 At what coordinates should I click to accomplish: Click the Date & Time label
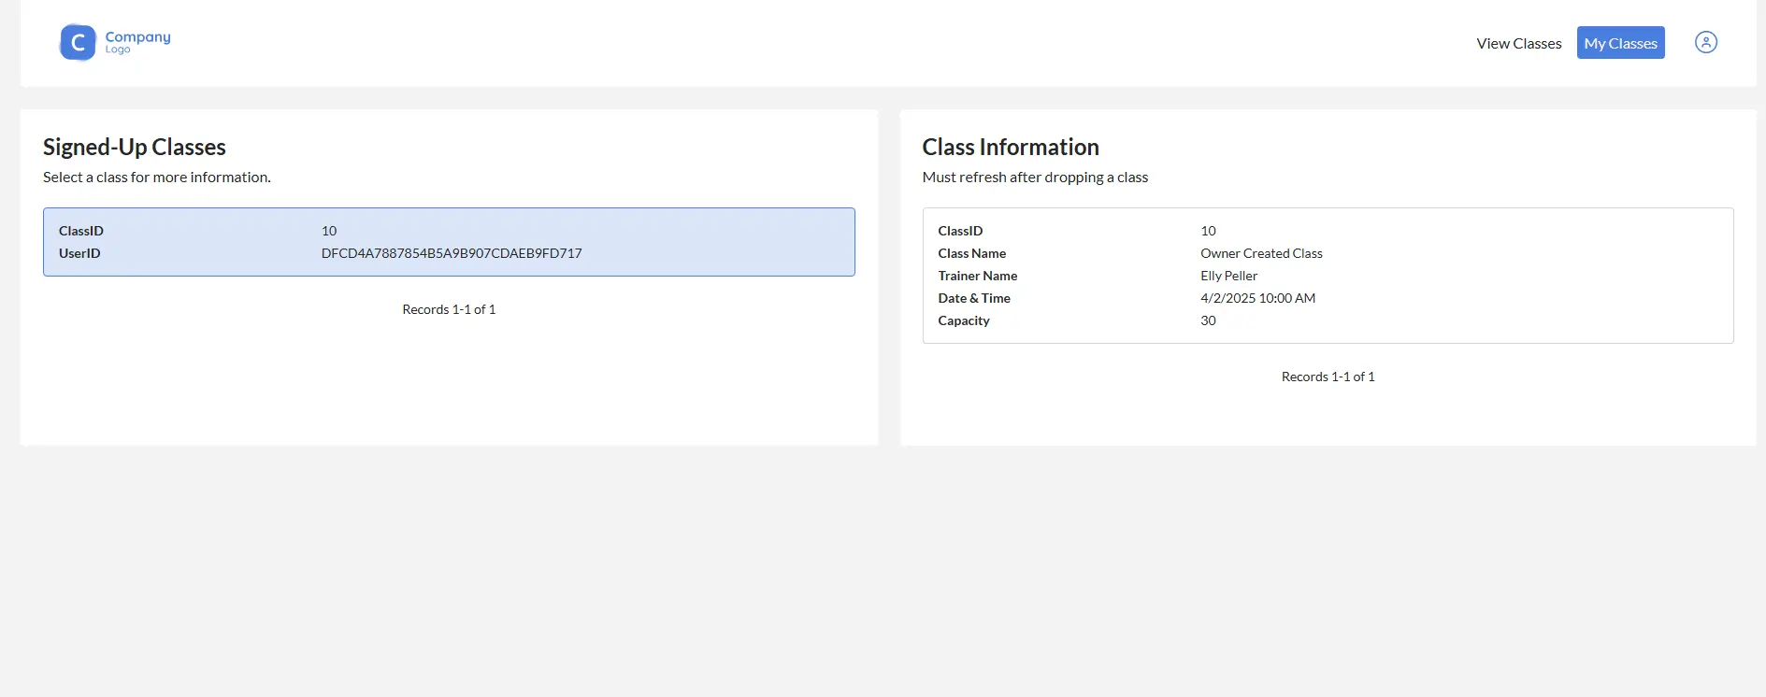coord(973,298)
